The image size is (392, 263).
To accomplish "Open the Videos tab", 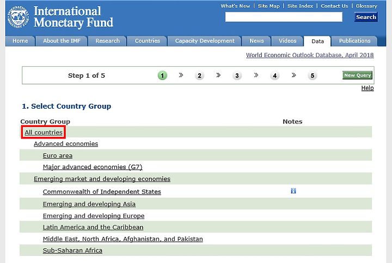I will coord(287,41).
